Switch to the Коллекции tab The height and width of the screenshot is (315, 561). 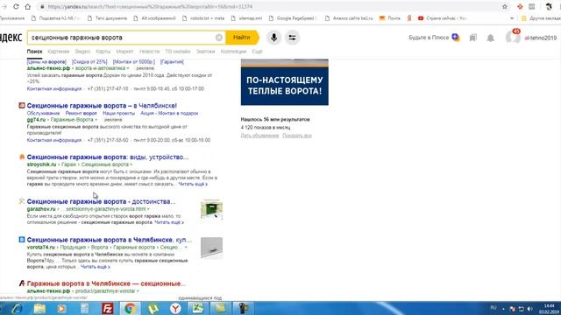coord(233,52)
